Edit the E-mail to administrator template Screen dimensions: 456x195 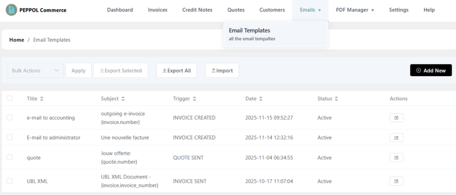coord(396,138)
